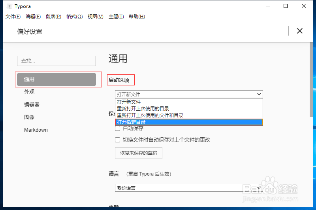
Task: Maximize the Typora window
Action: point(285,6)
